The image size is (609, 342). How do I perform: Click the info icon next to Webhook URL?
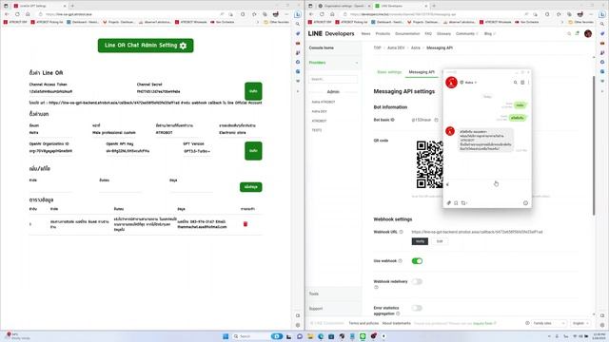point(402,232)
